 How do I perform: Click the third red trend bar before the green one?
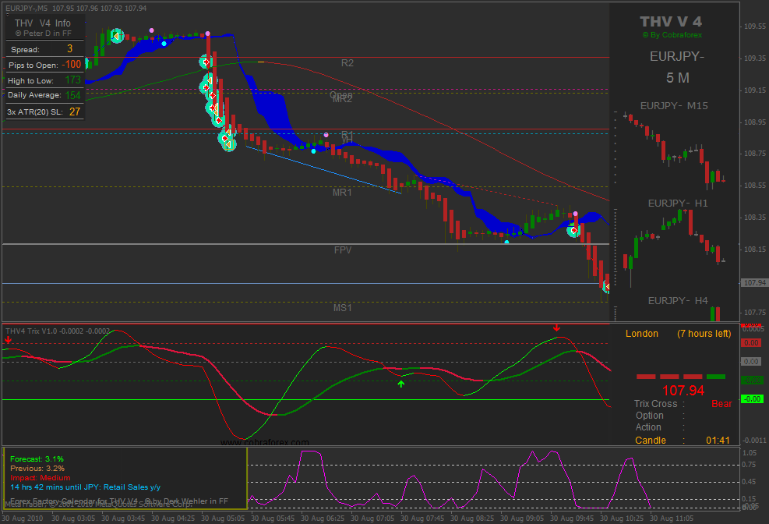coord(693,377)
